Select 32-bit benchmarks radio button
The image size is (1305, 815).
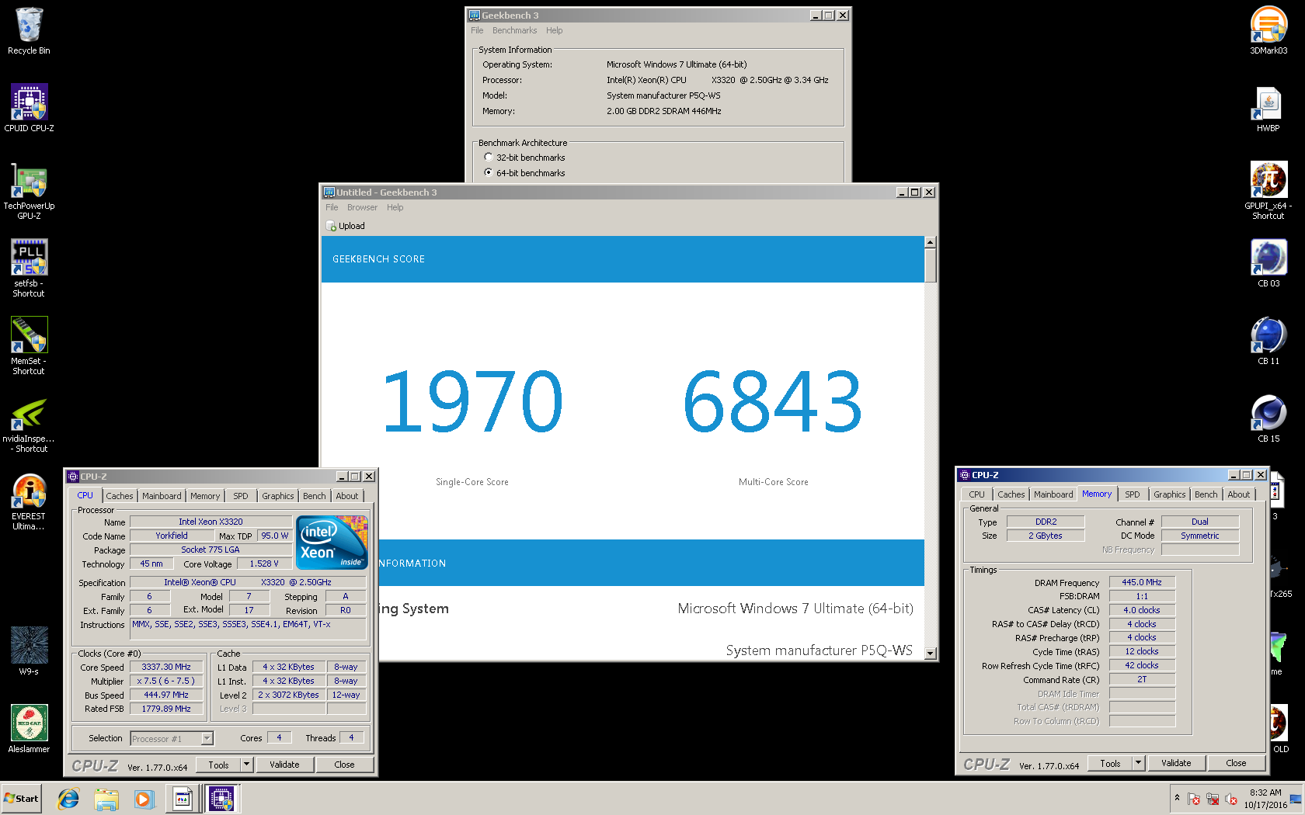pyautogui.click(x=489, y=157)
